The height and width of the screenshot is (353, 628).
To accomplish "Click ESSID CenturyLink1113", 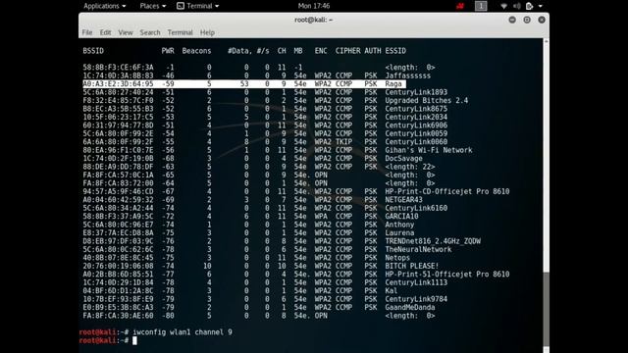I will [x=416, y=282].
